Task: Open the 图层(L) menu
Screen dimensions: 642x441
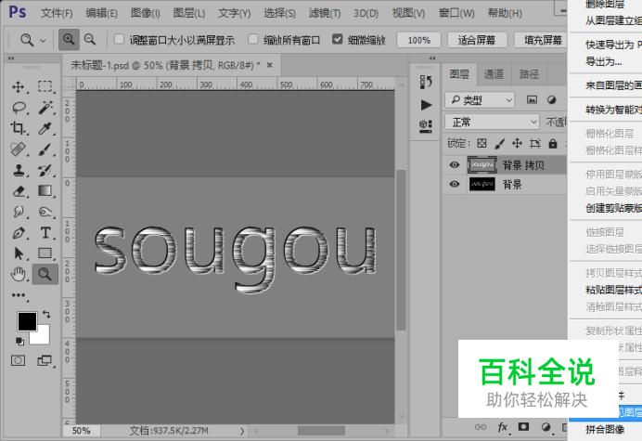Action: [188, 14]
